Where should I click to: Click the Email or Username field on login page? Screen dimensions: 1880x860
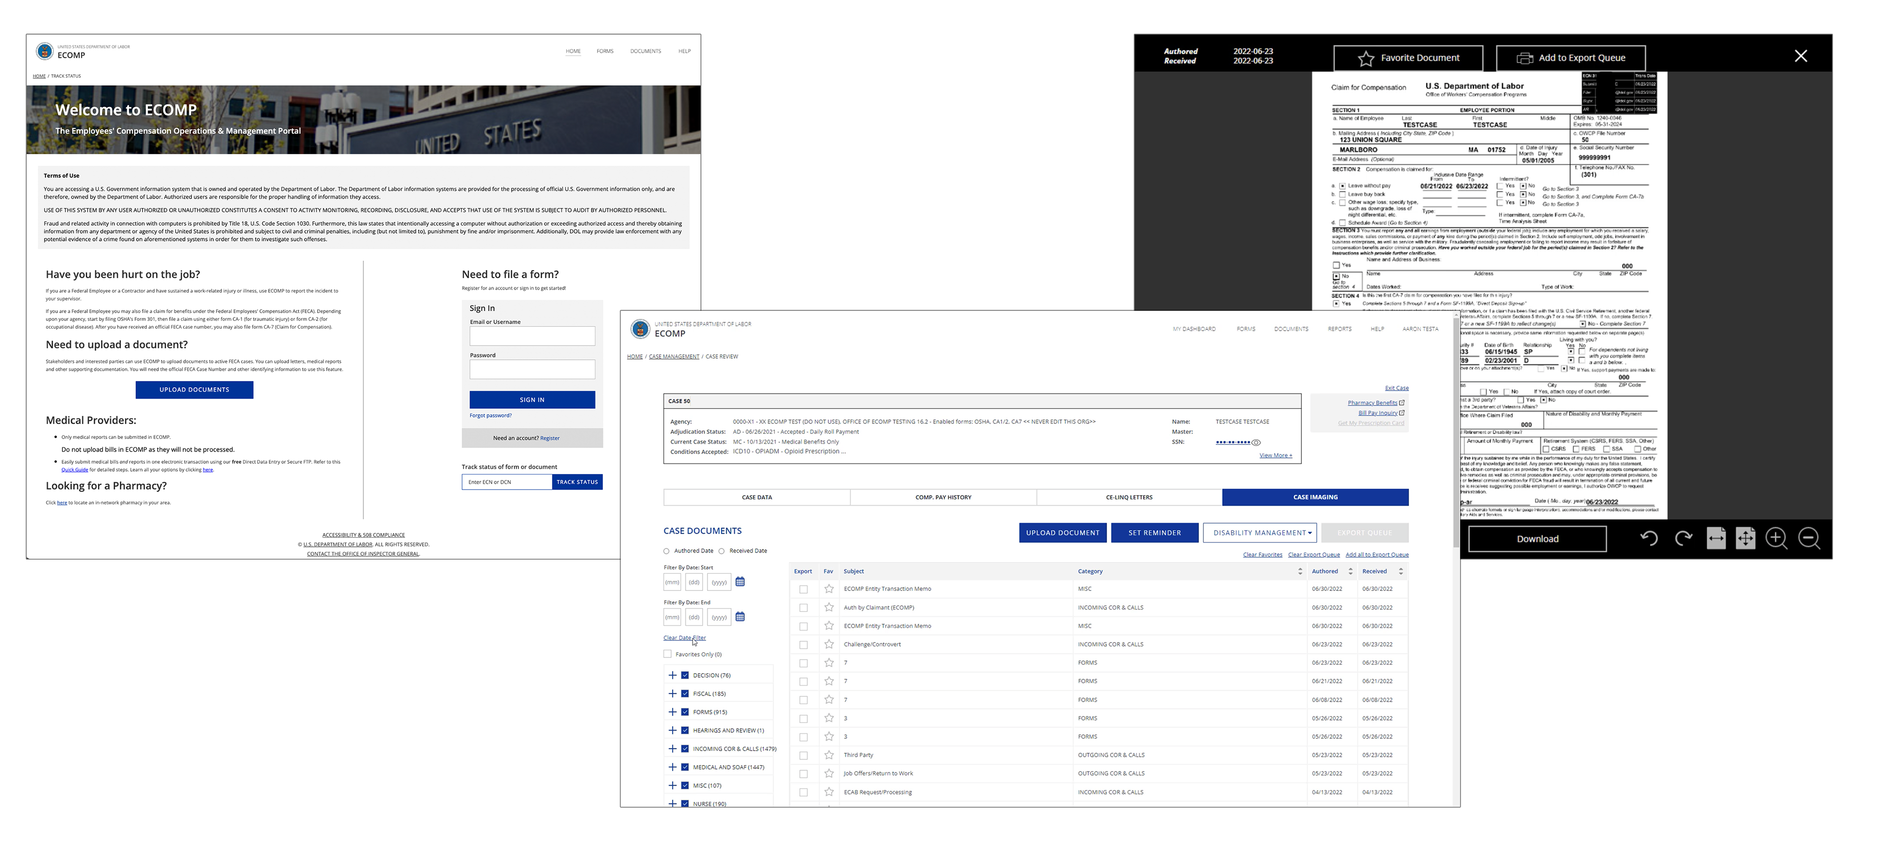(x=532, y=336)
